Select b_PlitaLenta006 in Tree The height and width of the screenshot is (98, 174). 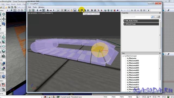pyautogui.click(x=133, y=73)
